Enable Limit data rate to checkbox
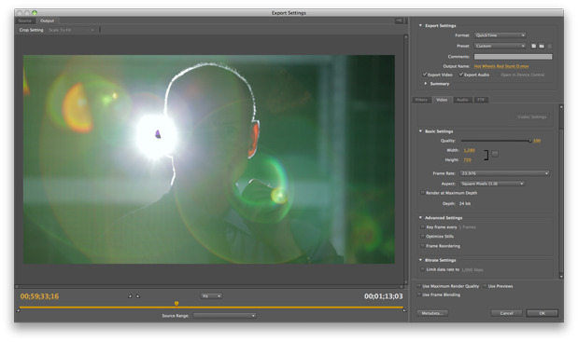 (422, 269)
